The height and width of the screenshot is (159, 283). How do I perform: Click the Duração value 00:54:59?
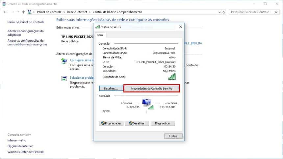(170, 66)
